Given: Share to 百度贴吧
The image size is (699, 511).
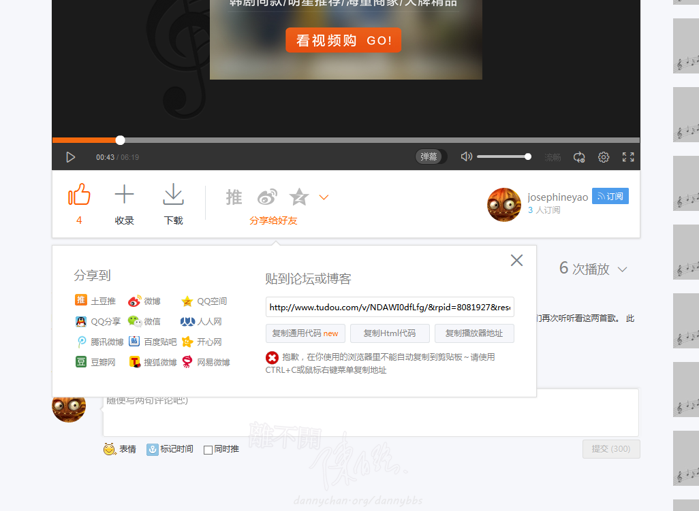Looking at the screenshot, I should (x=153, y=342).
